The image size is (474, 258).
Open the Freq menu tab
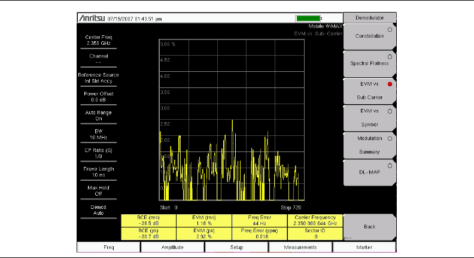tap(108, 247)
